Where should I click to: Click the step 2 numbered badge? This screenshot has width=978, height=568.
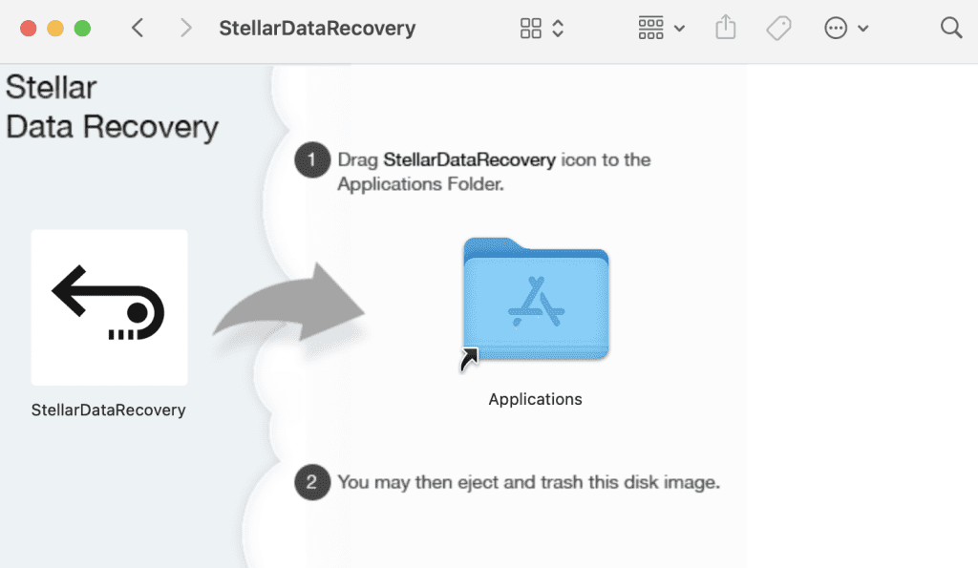click(312, 482)
